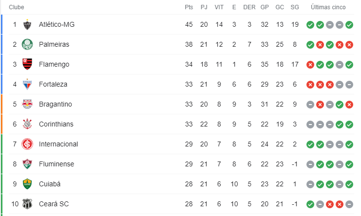
Task: Click the Fluminense club crest
Action: click(x=27, y=164)
